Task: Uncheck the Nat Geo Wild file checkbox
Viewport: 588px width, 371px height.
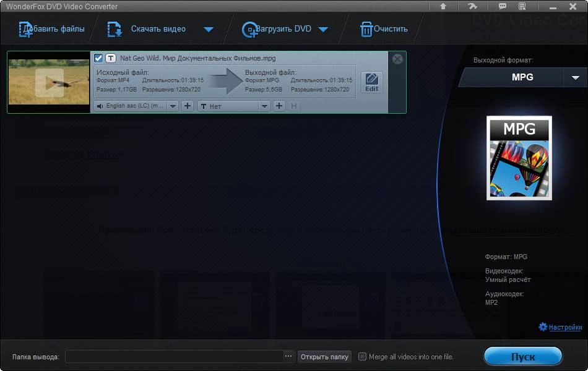Action: pyautogui.click(x=98, y=58)
